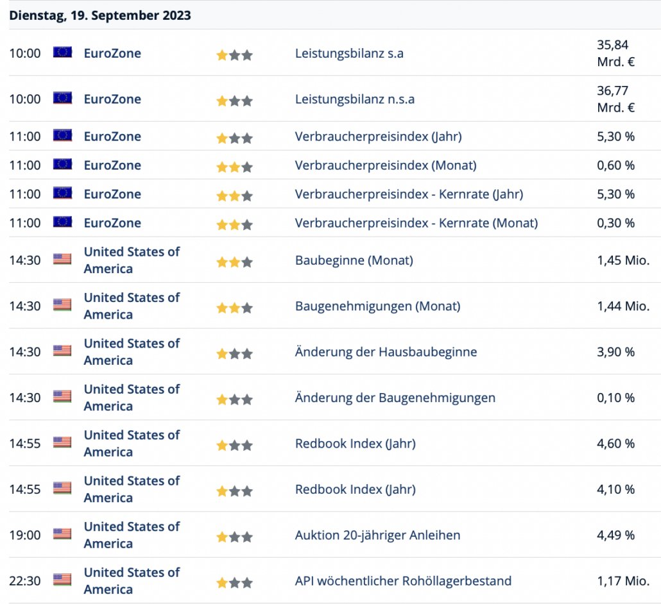Click the value 36,77 Mrd. €
The height and width of the screenshot is (604, 661).
pos(615,99)
